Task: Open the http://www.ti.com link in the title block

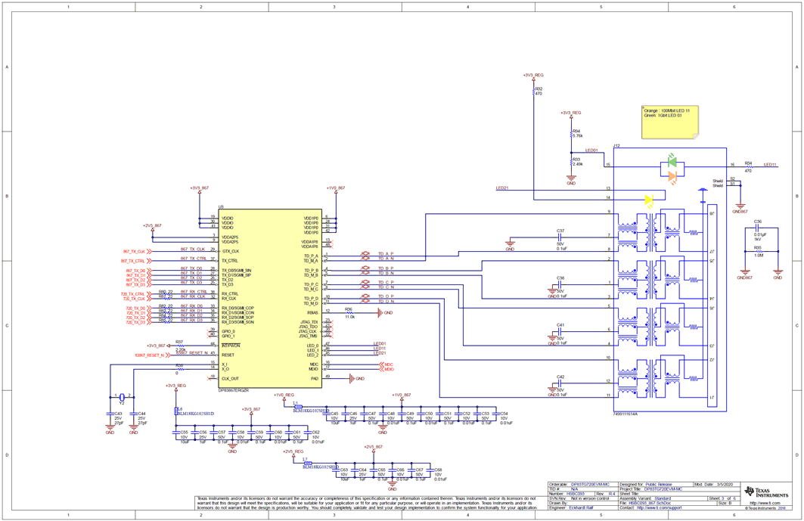Action: [764, 503]
